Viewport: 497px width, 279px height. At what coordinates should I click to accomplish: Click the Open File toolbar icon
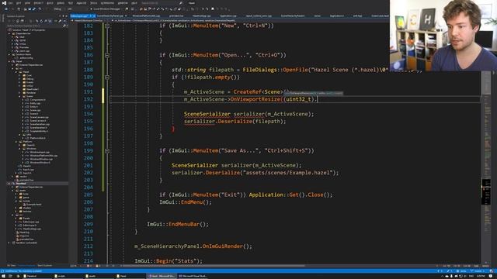(25, 9)
